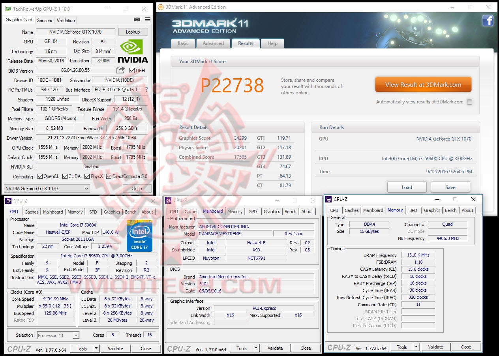This screenshot has height=356, width=499.
Task: Click the Save button in 3DMark 11
Action: click(x=450, y=187)
